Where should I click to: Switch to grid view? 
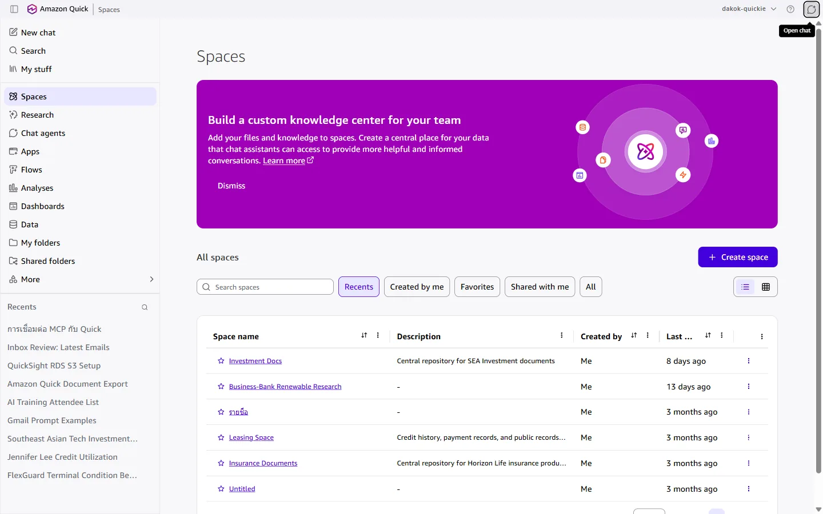(x=766, y=287)
